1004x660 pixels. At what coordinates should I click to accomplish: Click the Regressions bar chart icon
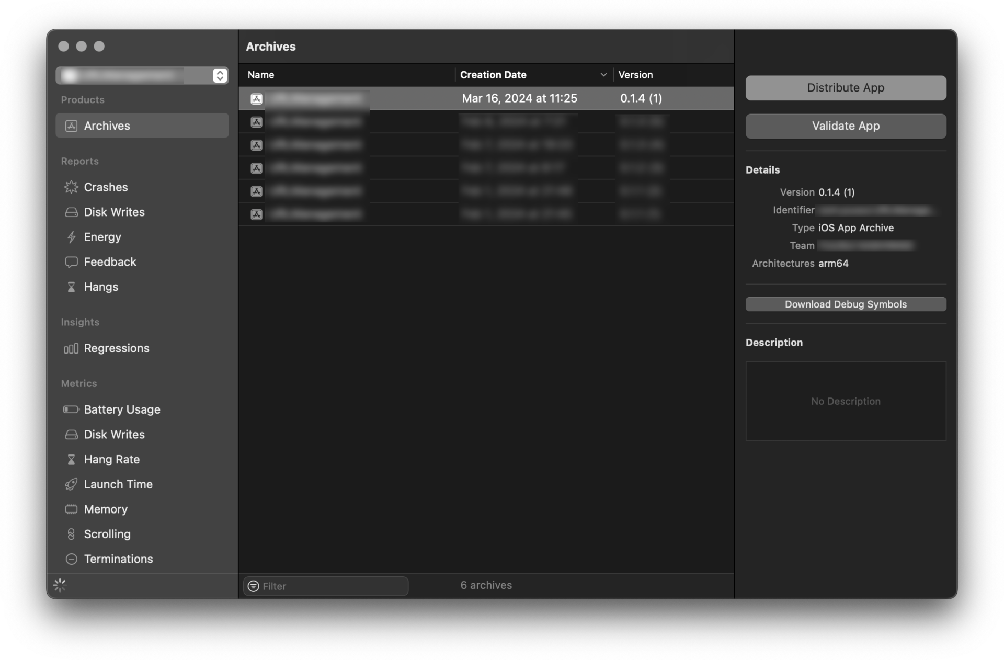point(71,348)
